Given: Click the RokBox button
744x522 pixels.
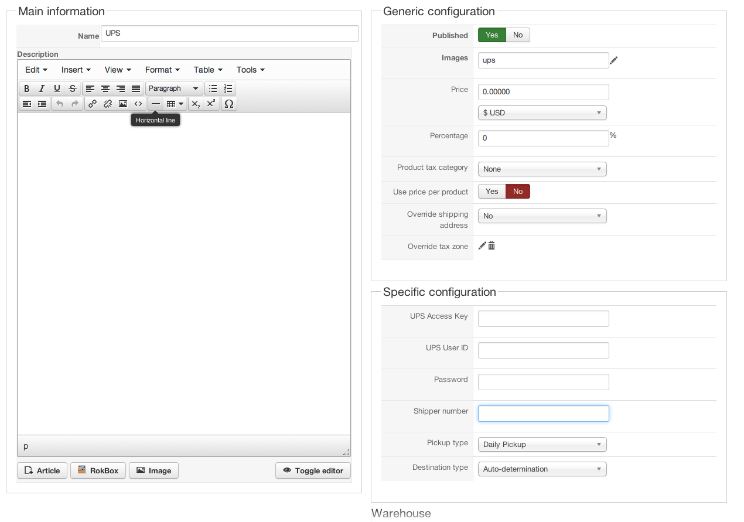Looking at the screenshot, I should (x=98, y=470).
